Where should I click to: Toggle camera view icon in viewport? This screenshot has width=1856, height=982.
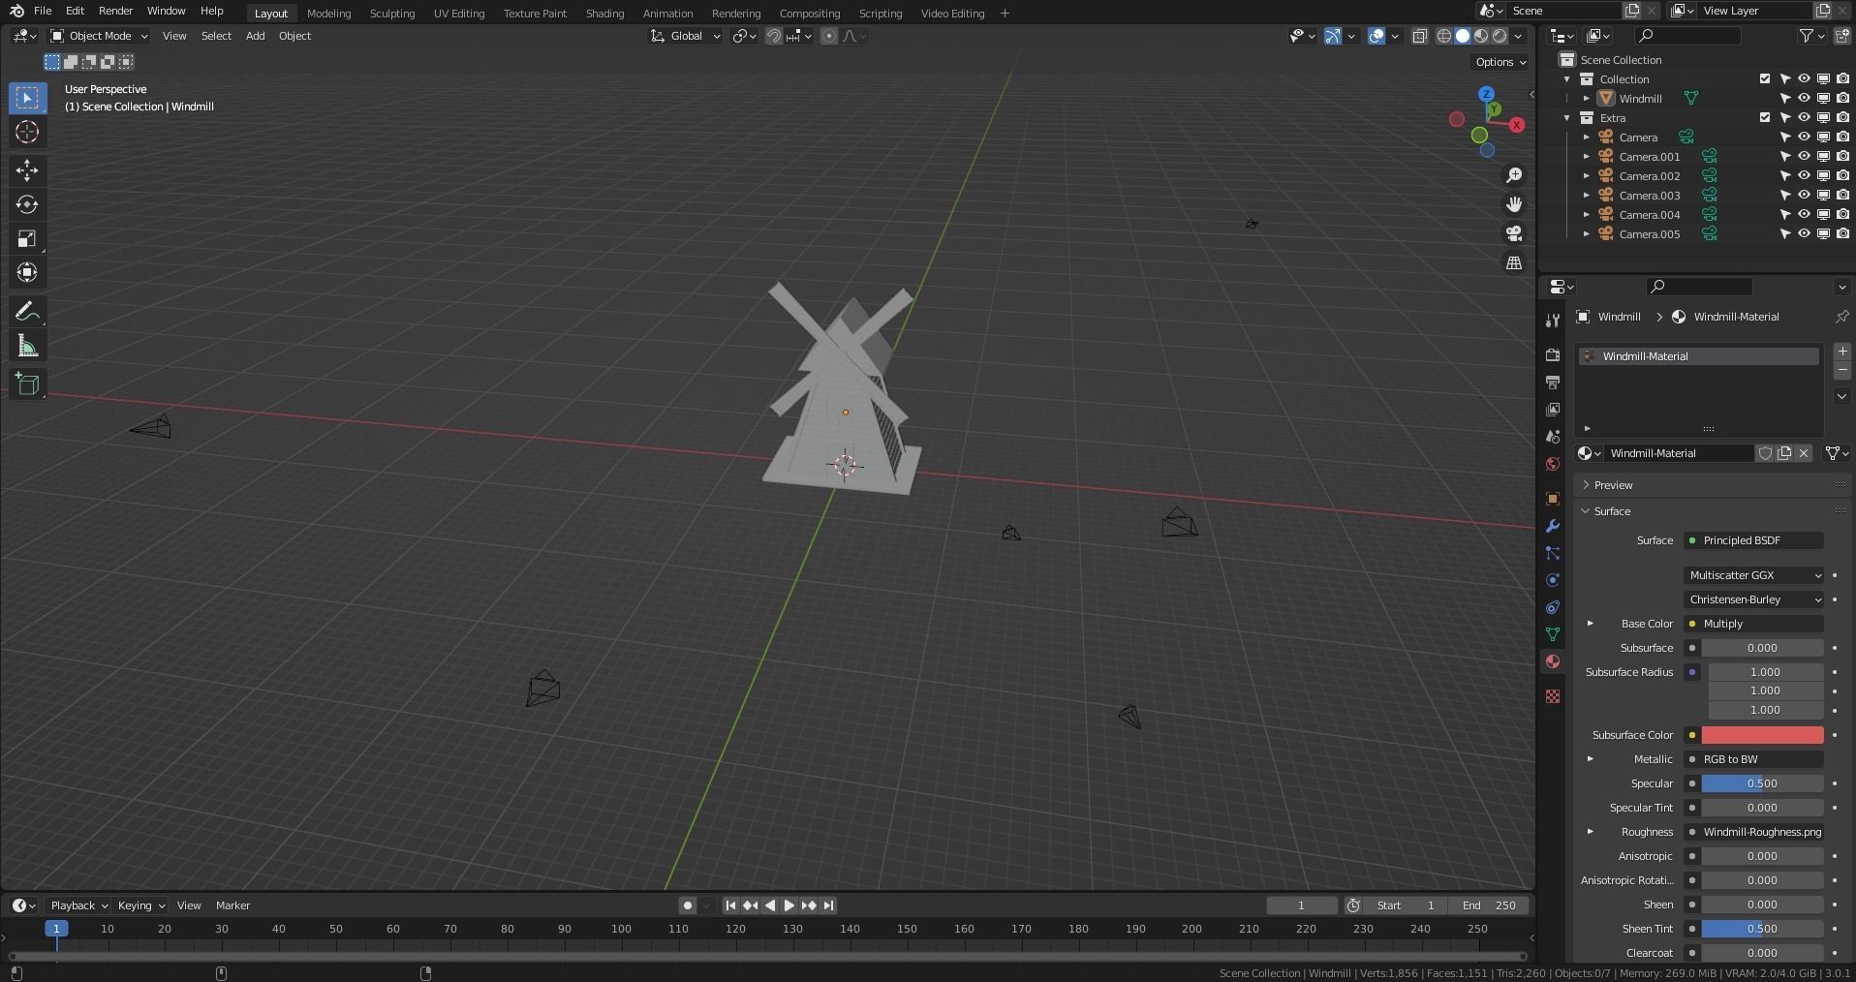[1514, 233]
